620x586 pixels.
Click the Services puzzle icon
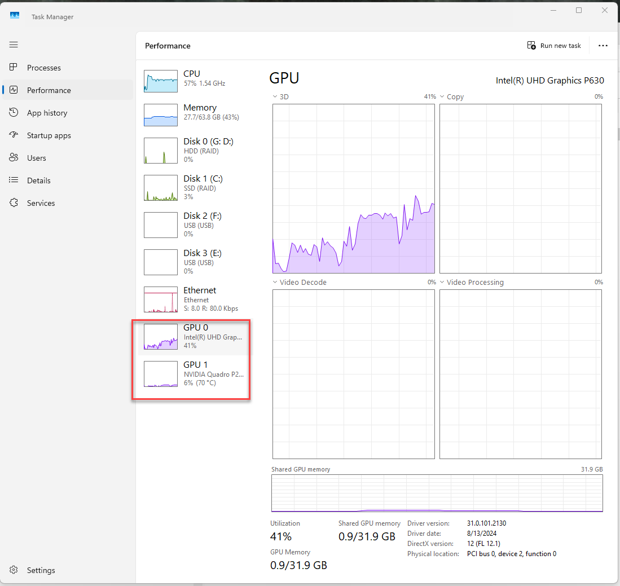click(x=14, y=202)
